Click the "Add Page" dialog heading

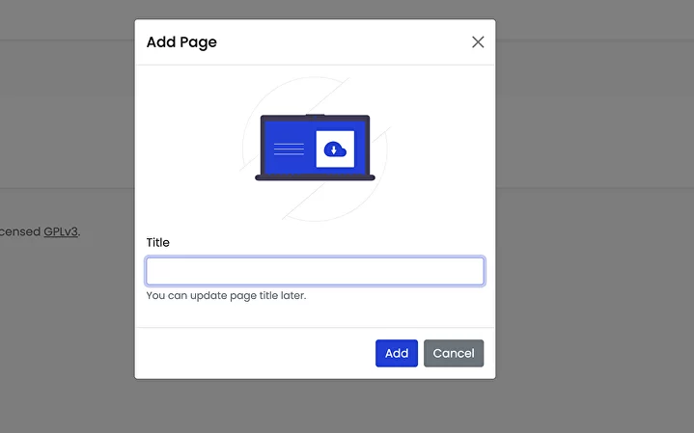pyautogui.click(x=181, y=42)
